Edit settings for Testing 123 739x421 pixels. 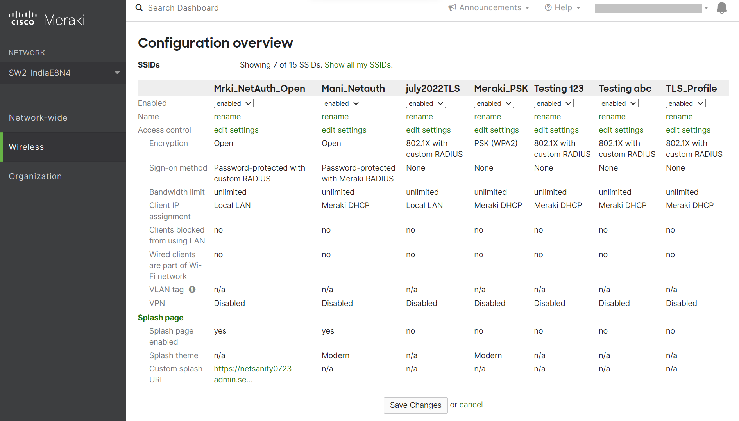[556, 130]
